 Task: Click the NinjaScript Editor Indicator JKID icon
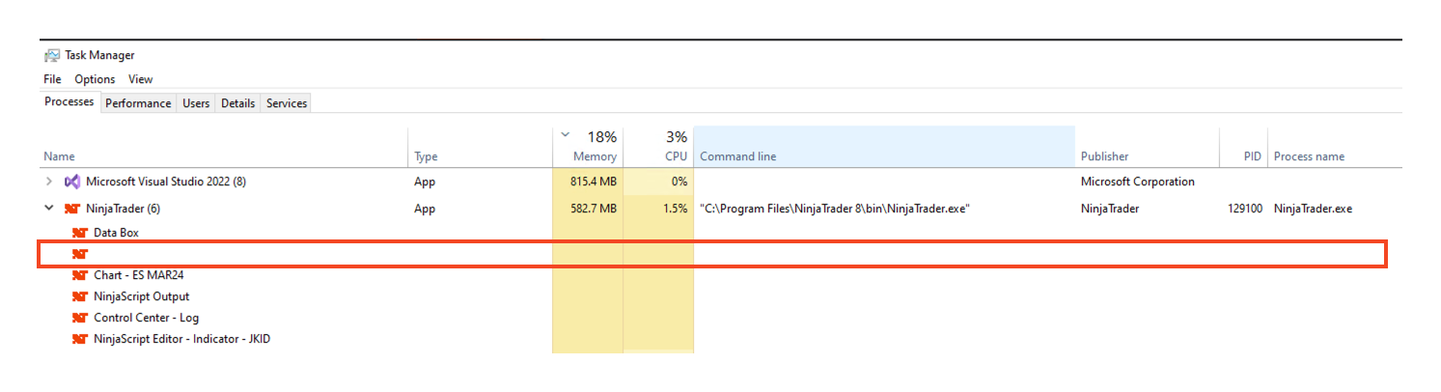(80, 339)
